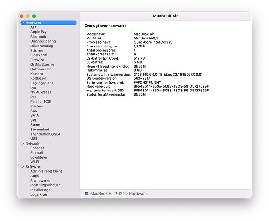Select the serial number value FVFCH01FMNHY

(147, 83)
